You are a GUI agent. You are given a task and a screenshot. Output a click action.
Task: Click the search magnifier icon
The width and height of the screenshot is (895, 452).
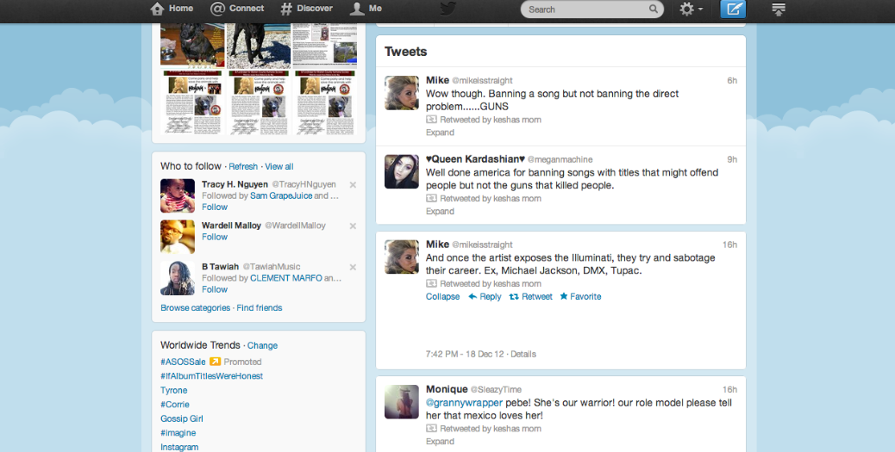pos(654,9)
